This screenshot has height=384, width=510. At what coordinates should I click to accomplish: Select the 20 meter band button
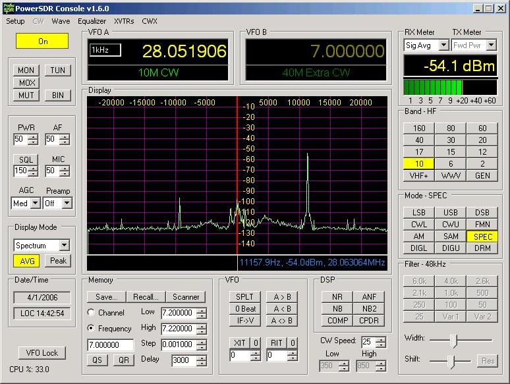[x=482, y=140]
